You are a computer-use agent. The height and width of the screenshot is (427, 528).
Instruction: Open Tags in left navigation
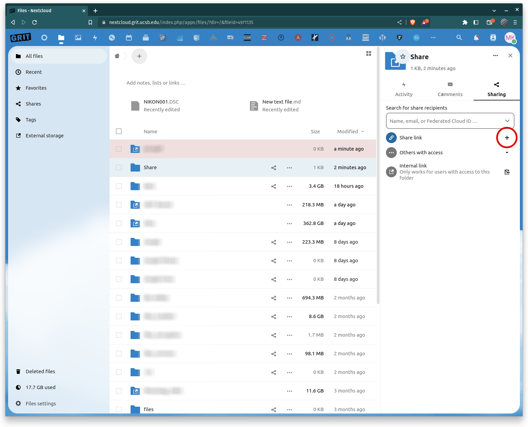point(59,120)
